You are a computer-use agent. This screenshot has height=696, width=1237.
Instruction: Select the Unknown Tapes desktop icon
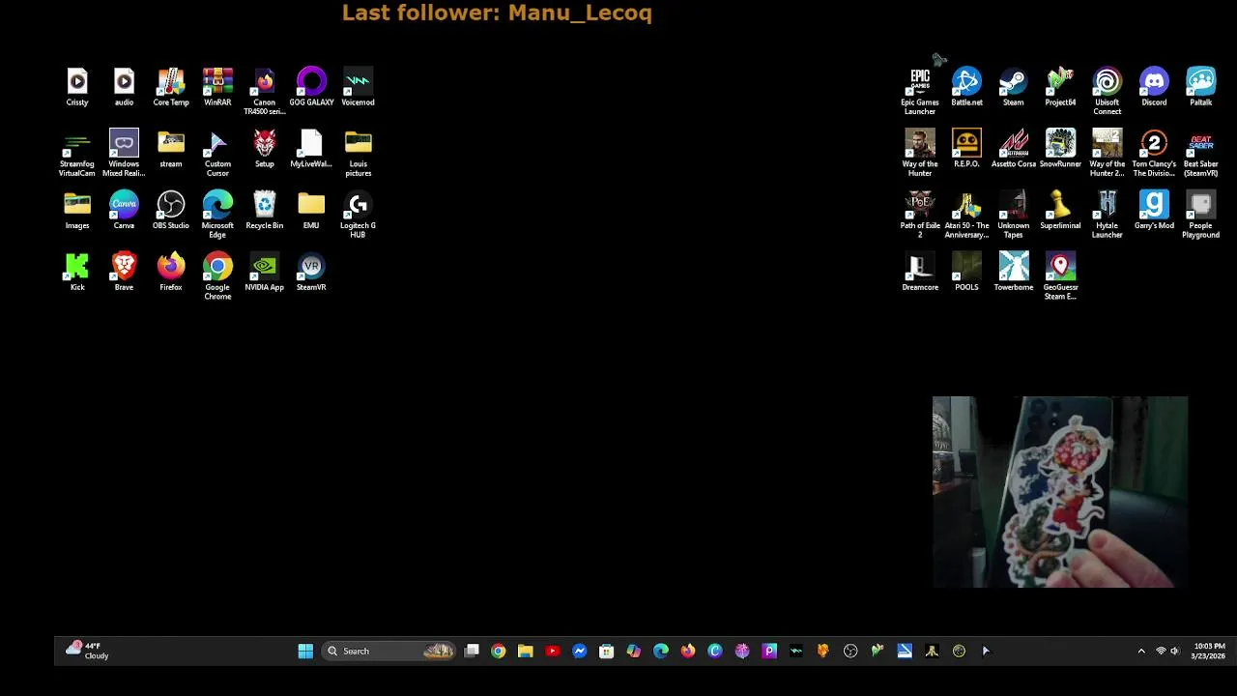[1013, 215]
